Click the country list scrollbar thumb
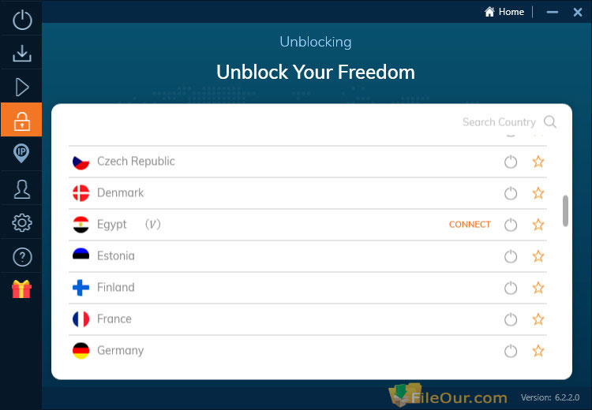 [x=565, y=211]
